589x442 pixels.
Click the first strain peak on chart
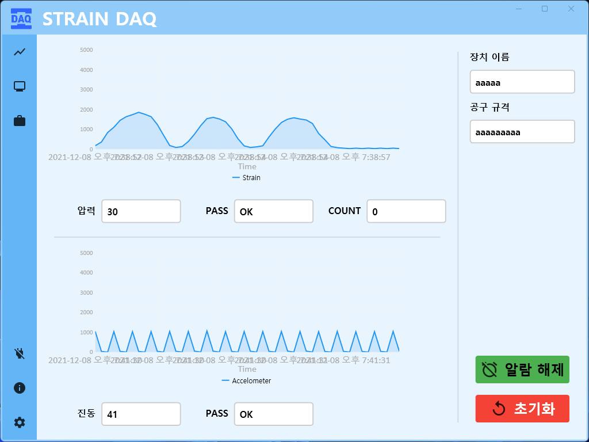pos(139,112)
